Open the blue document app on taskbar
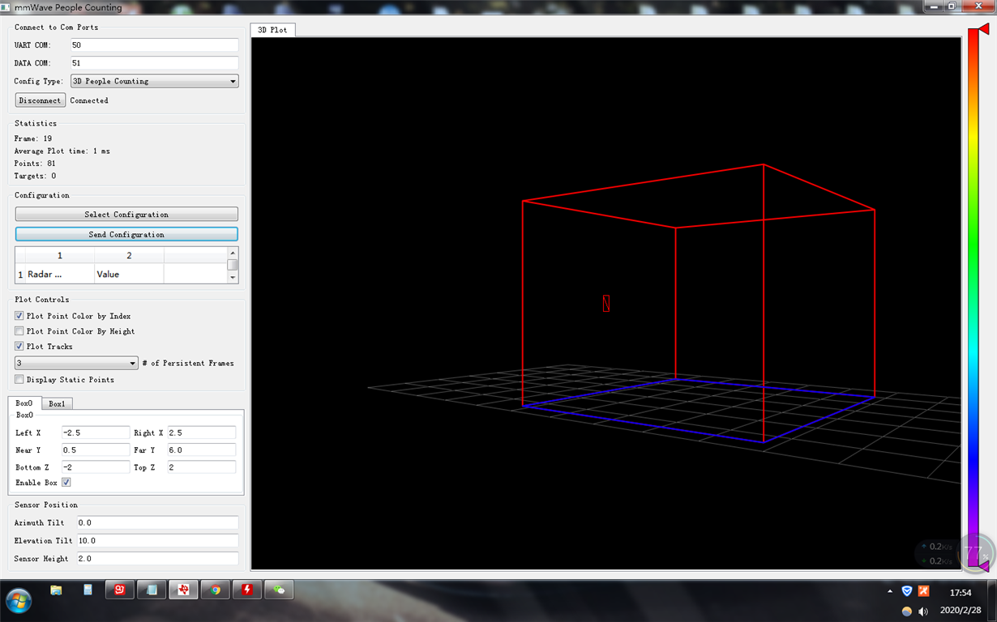Screen dimensions: 997x622 (88, 590)
